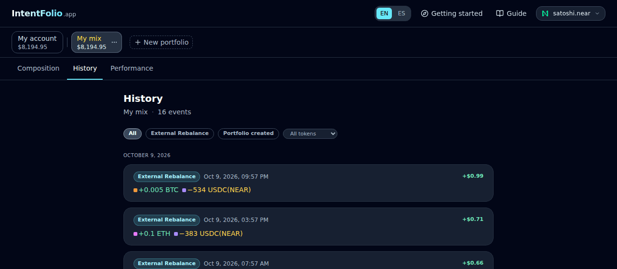The image size is (617, 269).
Task: Click the IntentFolio.app logo
Action: pos(44,13)
